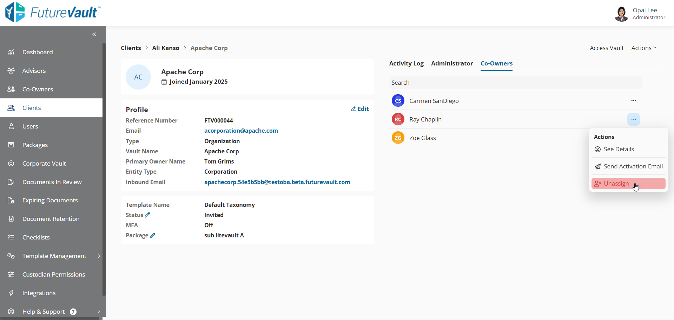
Task: Click the Zoe Glass name
Action: (423, 138)
